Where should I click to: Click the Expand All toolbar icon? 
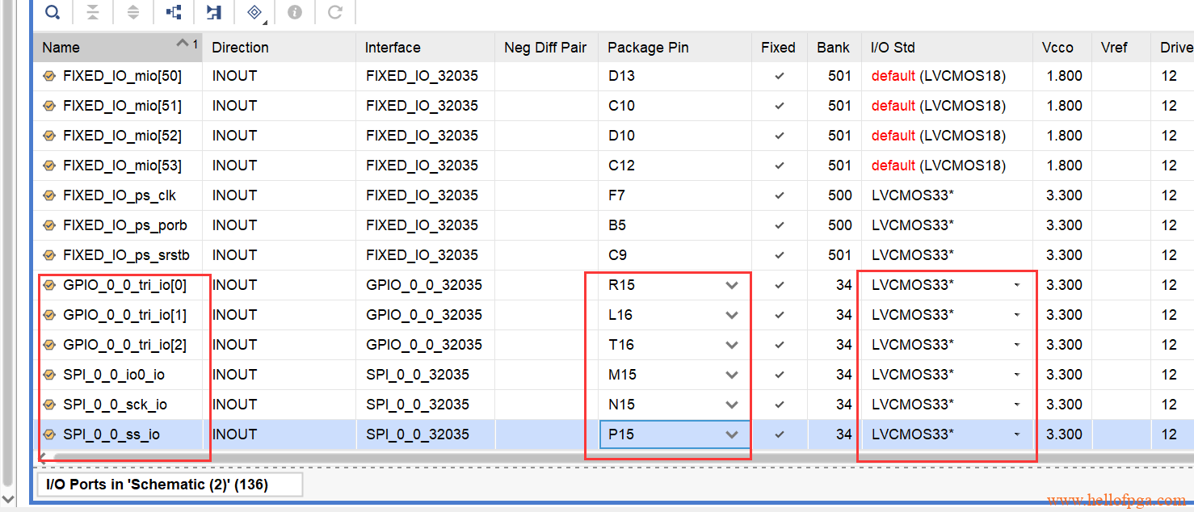click(133, 12)
